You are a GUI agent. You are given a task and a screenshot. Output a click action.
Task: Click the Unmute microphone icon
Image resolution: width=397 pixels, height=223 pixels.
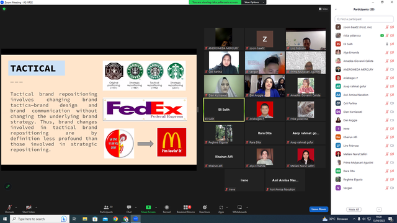9,208
